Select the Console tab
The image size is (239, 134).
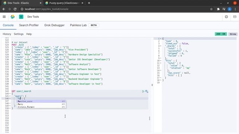coord(8,25)
